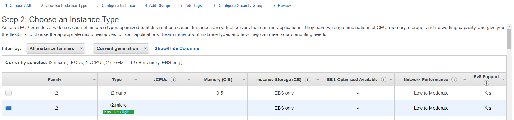Click the Free tier eligible badge

pos(118,112)
